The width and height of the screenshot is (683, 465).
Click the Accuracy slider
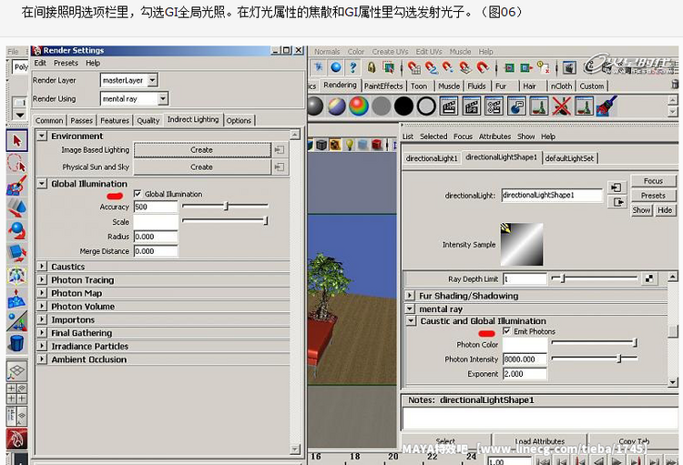point(225,206)
